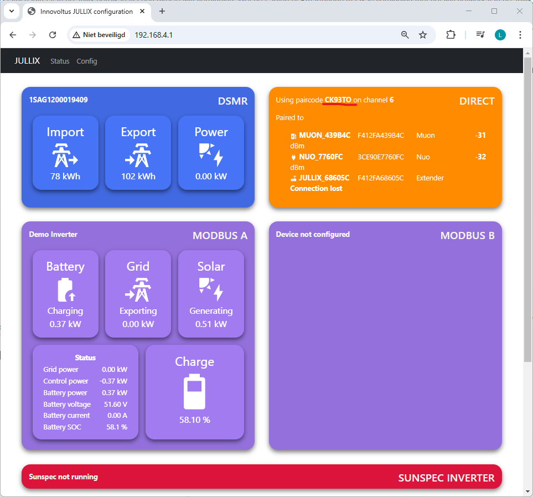This screenshot has width=533, height=497.
Task: Click the Battery charging icon
Action: pyautogui.click(x=65, y=289)
